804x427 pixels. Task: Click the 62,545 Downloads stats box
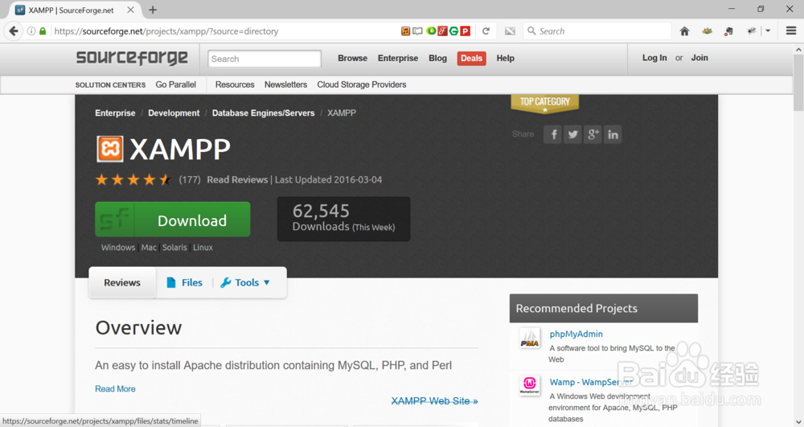343,219
